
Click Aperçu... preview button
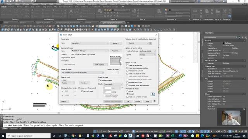point(64,101)
